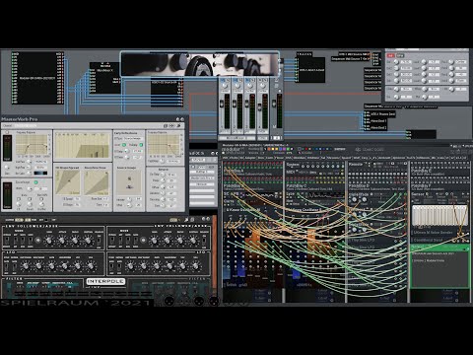473x355 pixels.
Task: Click the Width knob in MasterVerb Pro
Action: click(30, 189)
